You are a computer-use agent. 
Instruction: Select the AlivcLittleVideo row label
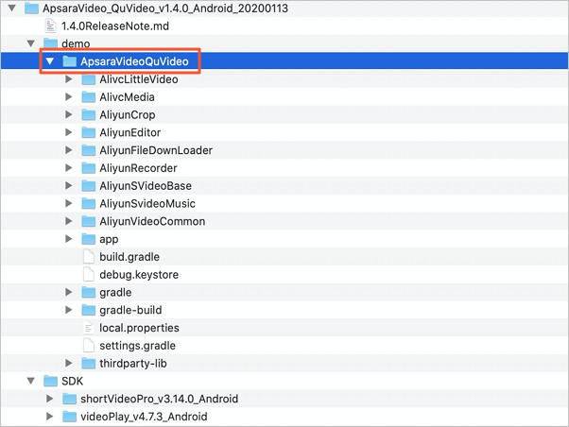tap(139, 79)
